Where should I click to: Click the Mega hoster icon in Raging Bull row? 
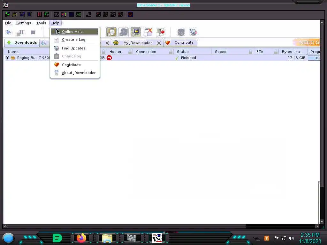[109, 58]
